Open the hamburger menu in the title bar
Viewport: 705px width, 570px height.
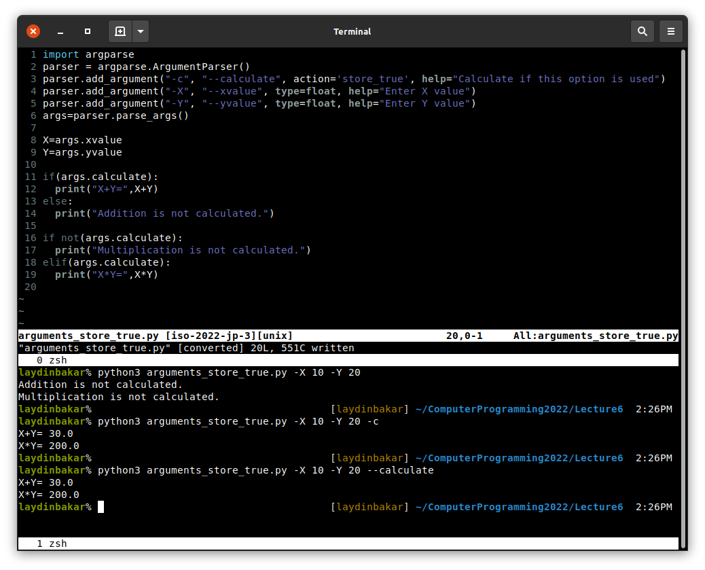(670, 31)
